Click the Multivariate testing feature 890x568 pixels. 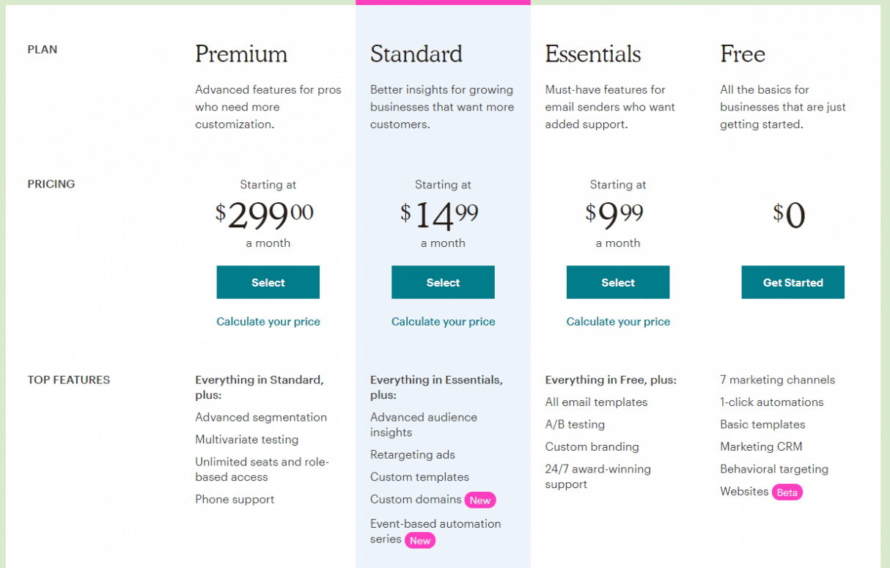[x=246, y=439]
